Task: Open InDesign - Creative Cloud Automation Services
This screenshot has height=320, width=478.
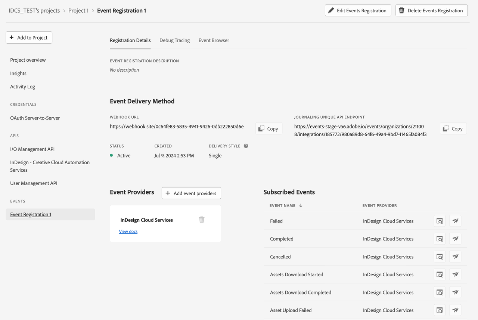Action: (50, 166)
